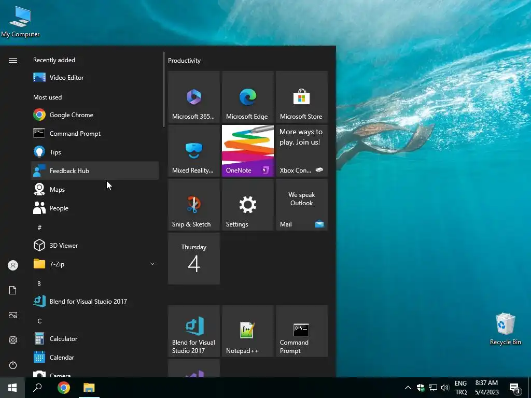Click the app list scrollbar
The image size is (531, 398).
pyautogui.click(x=164, y=89)
